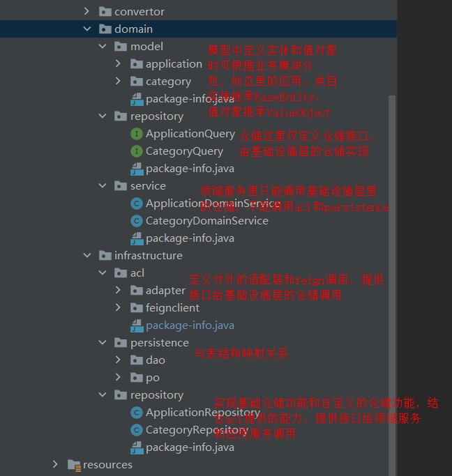Select the category package under model
Screen dimensions: 452x476
point(168,82)
